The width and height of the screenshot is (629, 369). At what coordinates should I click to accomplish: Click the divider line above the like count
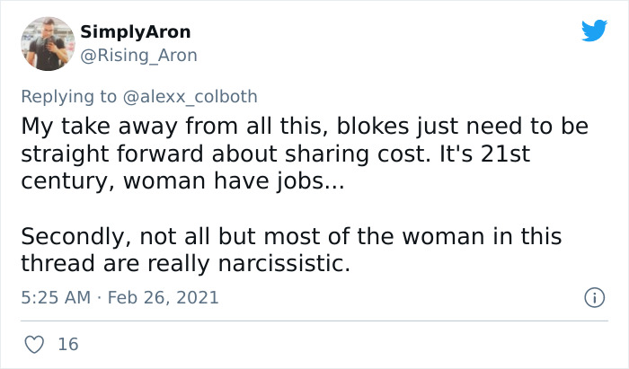tap(314, 321)
